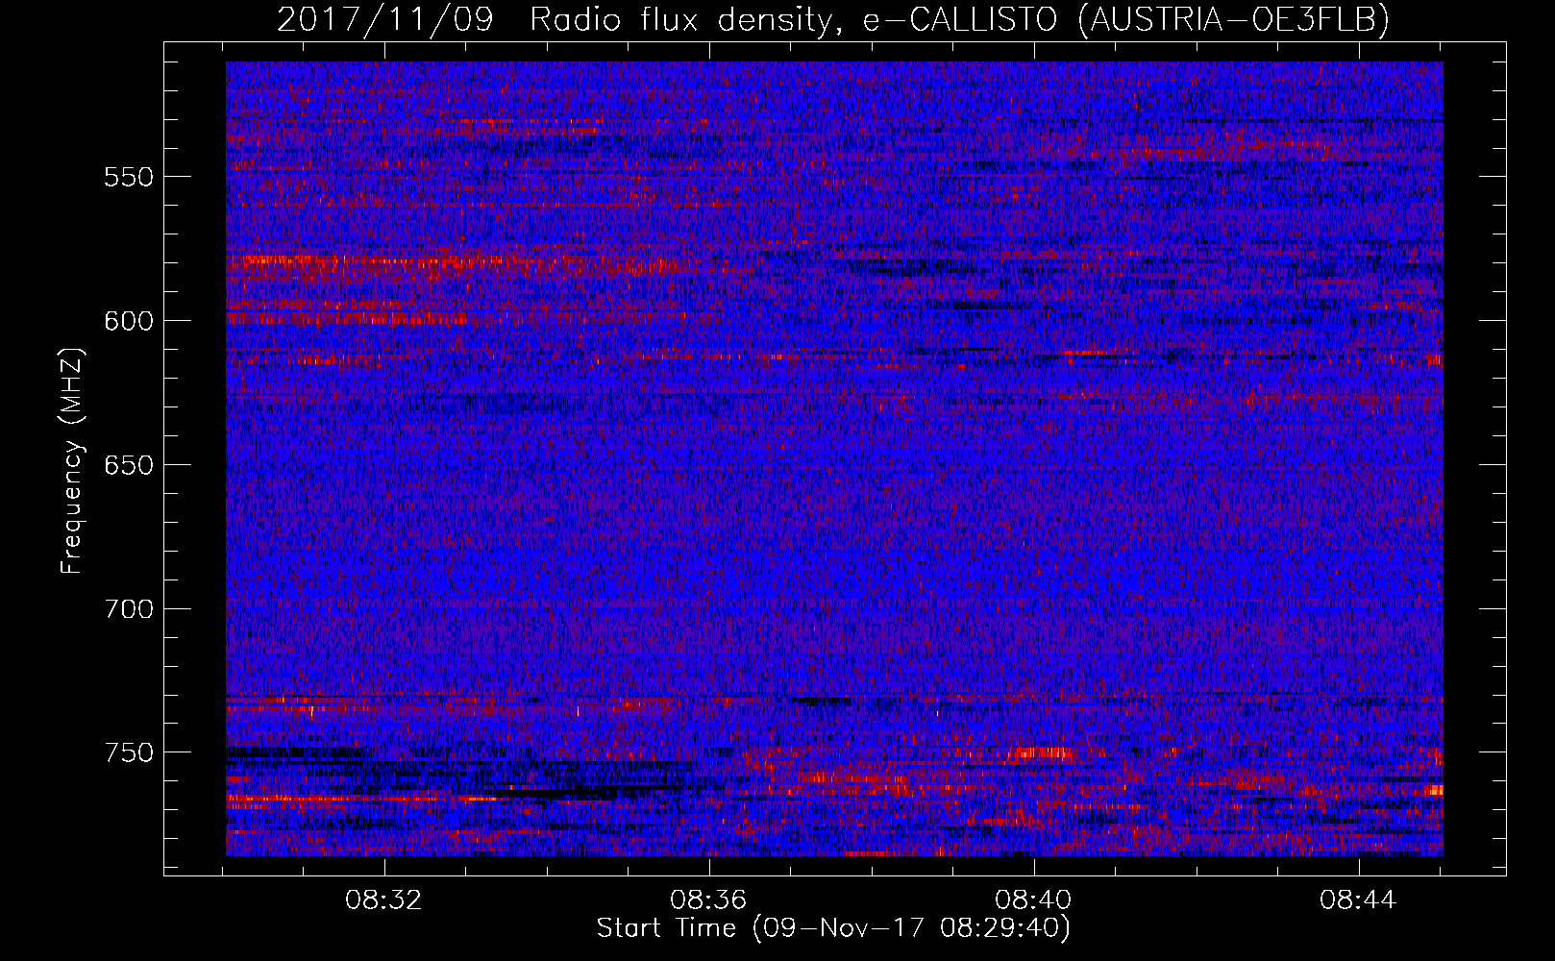Click the spectrogram plot area
This screenshot has width=1555, height=961.
(834, 458)
